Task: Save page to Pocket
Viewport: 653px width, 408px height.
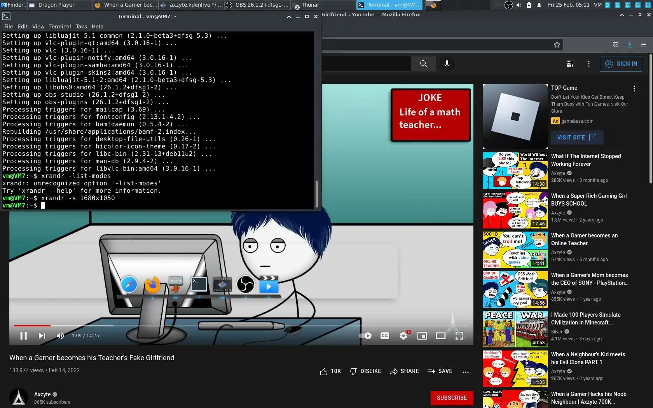Action: (x=616, y=45)
